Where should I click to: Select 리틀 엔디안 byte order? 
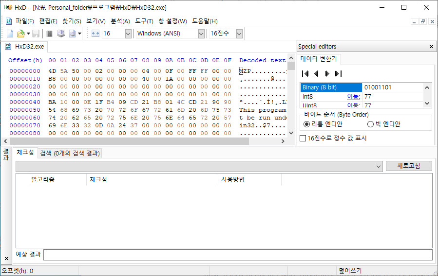(323, 124)
